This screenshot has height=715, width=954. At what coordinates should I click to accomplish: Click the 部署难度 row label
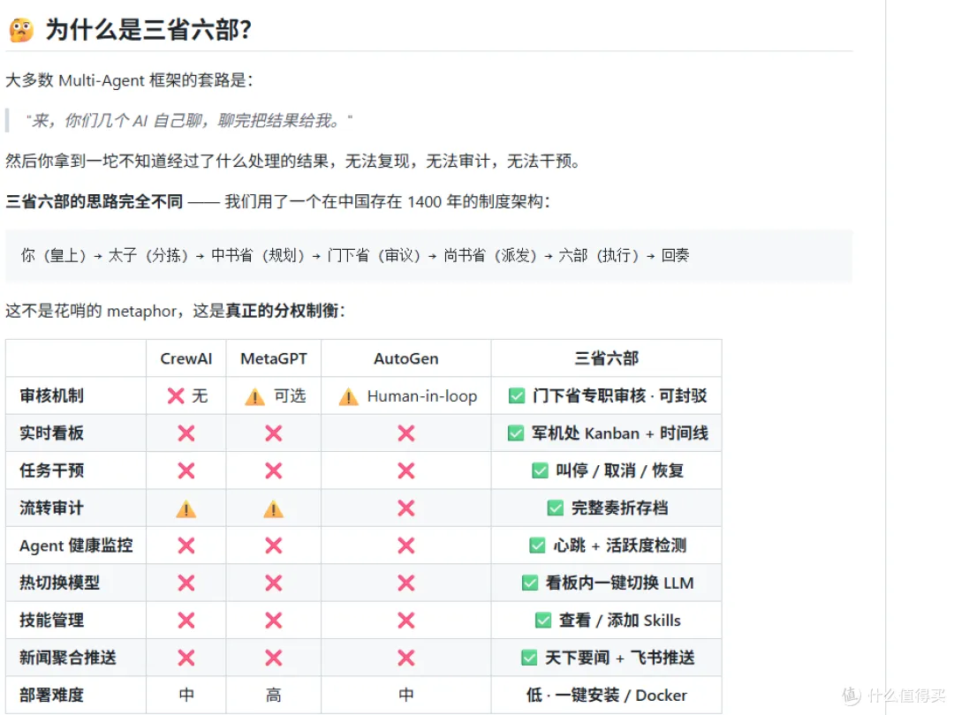52,695
